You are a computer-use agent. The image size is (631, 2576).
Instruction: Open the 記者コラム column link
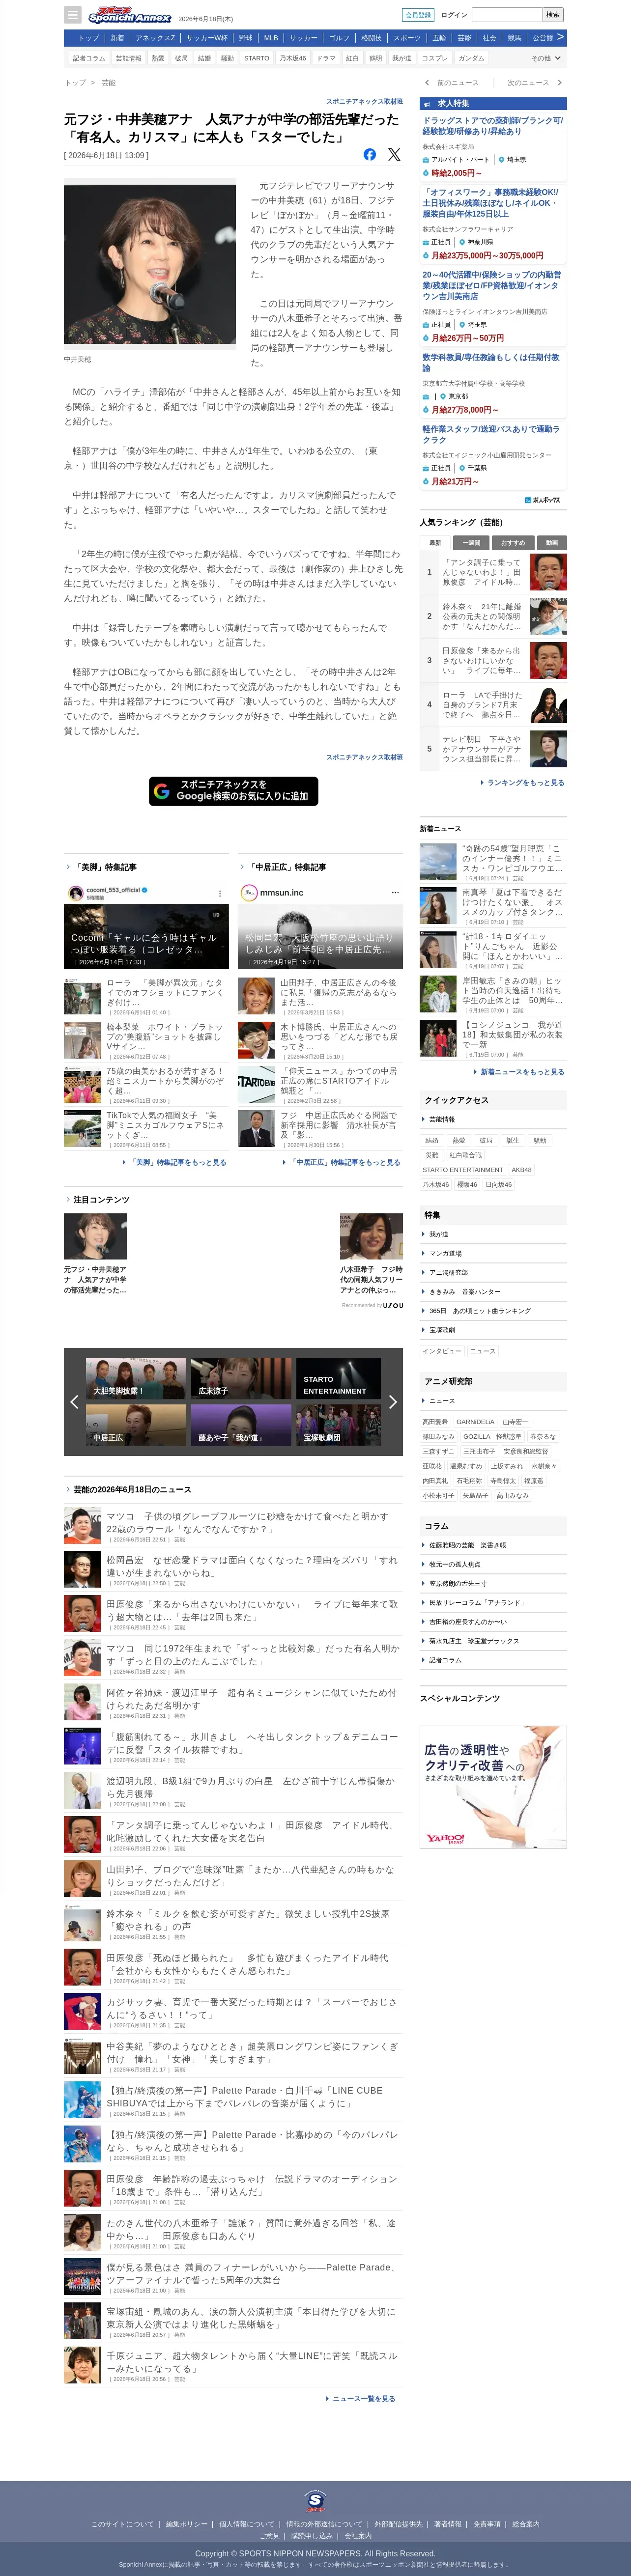[x=445, y=1660]
